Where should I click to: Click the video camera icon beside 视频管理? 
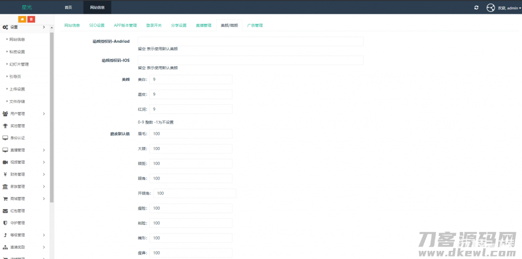[x=5, y=162]
